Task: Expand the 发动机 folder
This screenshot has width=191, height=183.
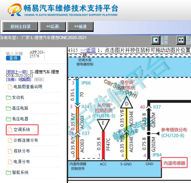Action: click(x=18, y=98)
